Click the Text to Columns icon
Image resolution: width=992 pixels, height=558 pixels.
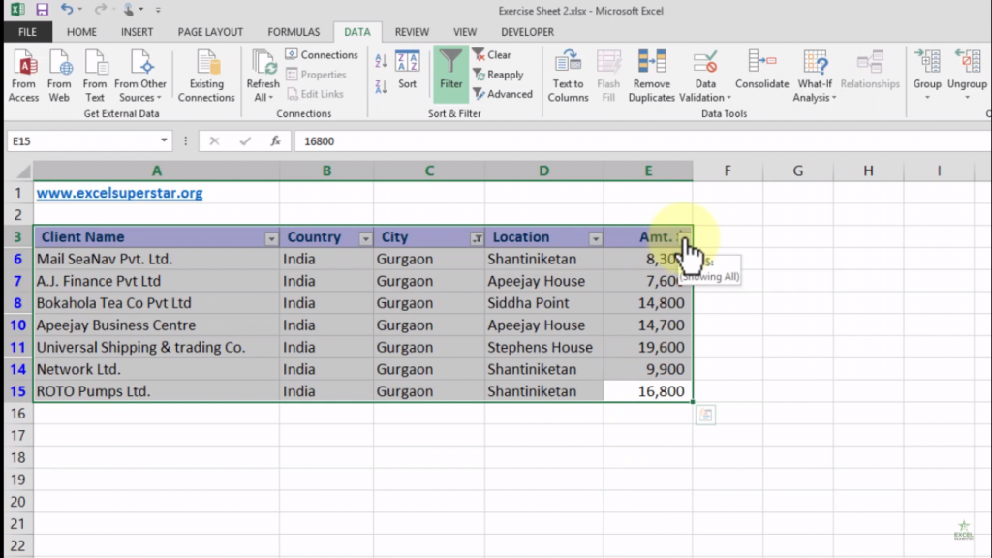coord(567,74)
